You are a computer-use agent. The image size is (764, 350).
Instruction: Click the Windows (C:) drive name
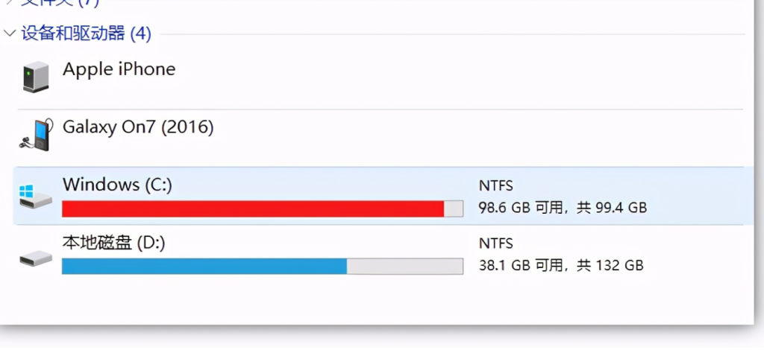(117, 185)
